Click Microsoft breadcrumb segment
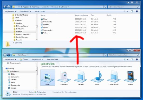Viewport: 143px width, 100px height. tap(45, 7)
